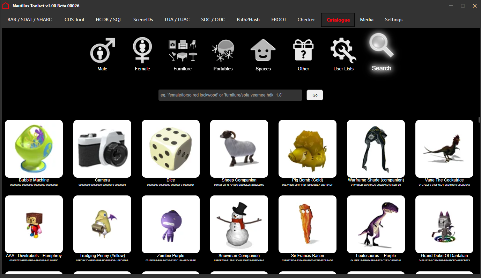The height and width of the screenshot is (278, 481).
Task: Focus the catalogue search text field
Action: (230, 95)
